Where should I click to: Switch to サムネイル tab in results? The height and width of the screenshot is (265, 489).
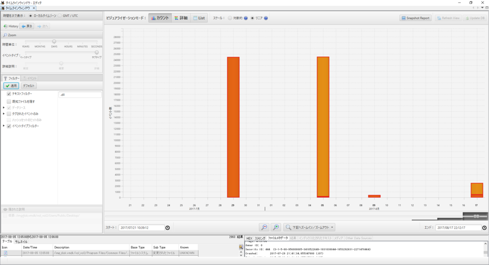[x=21, y=242]
